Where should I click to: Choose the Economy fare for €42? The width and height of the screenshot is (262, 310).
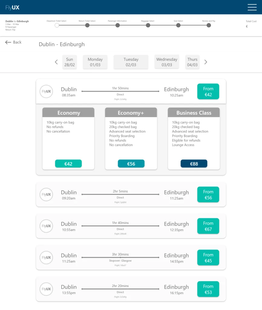pos(68,163)
